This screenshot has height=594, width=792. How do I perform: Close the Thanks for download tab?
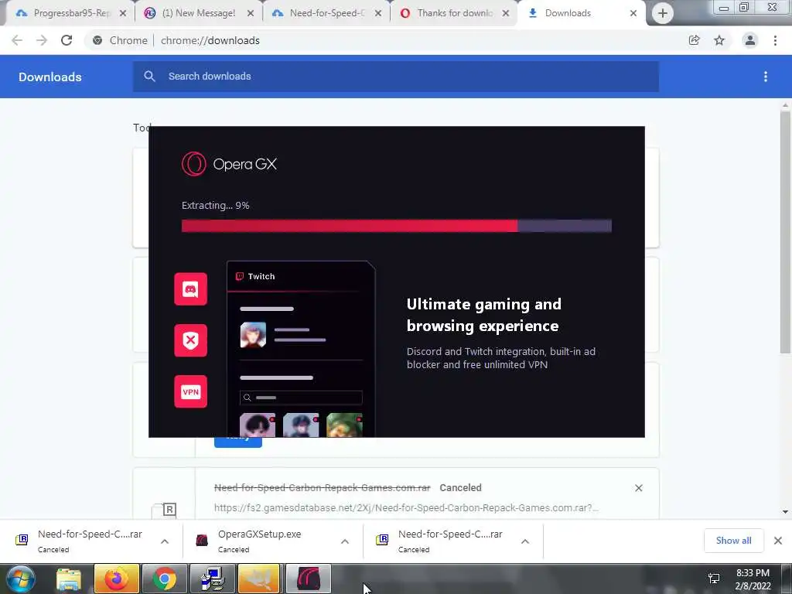click(506, 14)
